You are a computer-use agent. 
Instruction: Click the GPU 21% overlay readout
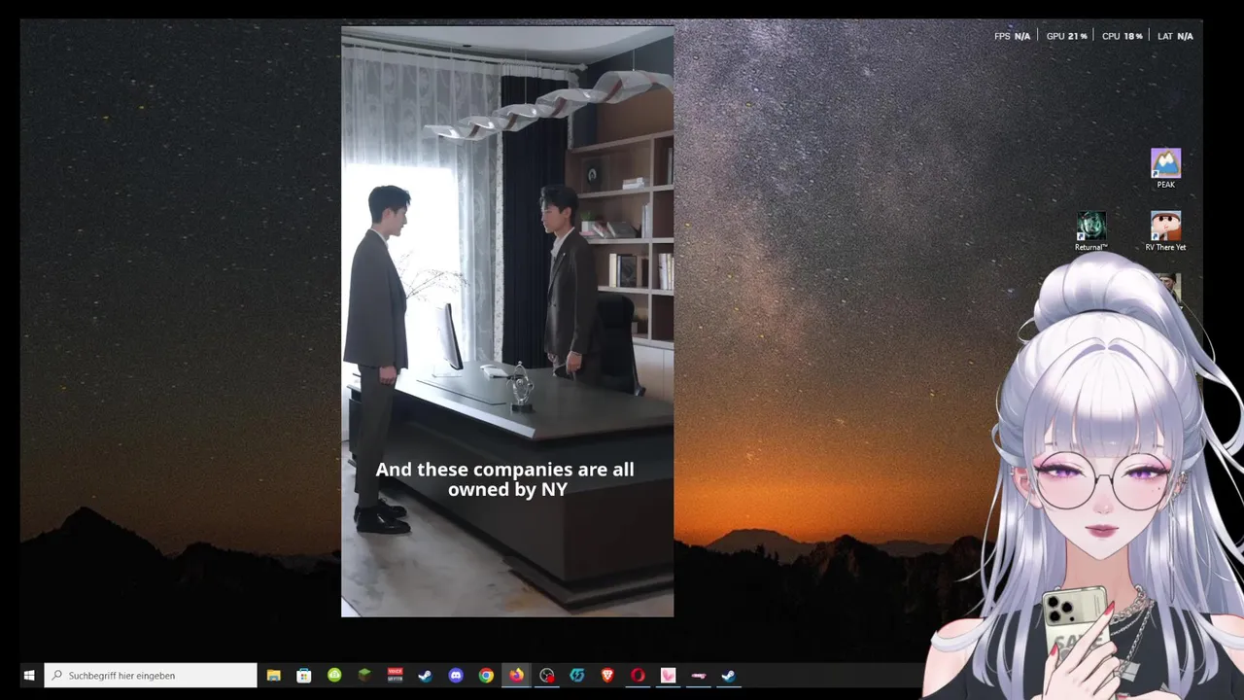click(1066, 36)
